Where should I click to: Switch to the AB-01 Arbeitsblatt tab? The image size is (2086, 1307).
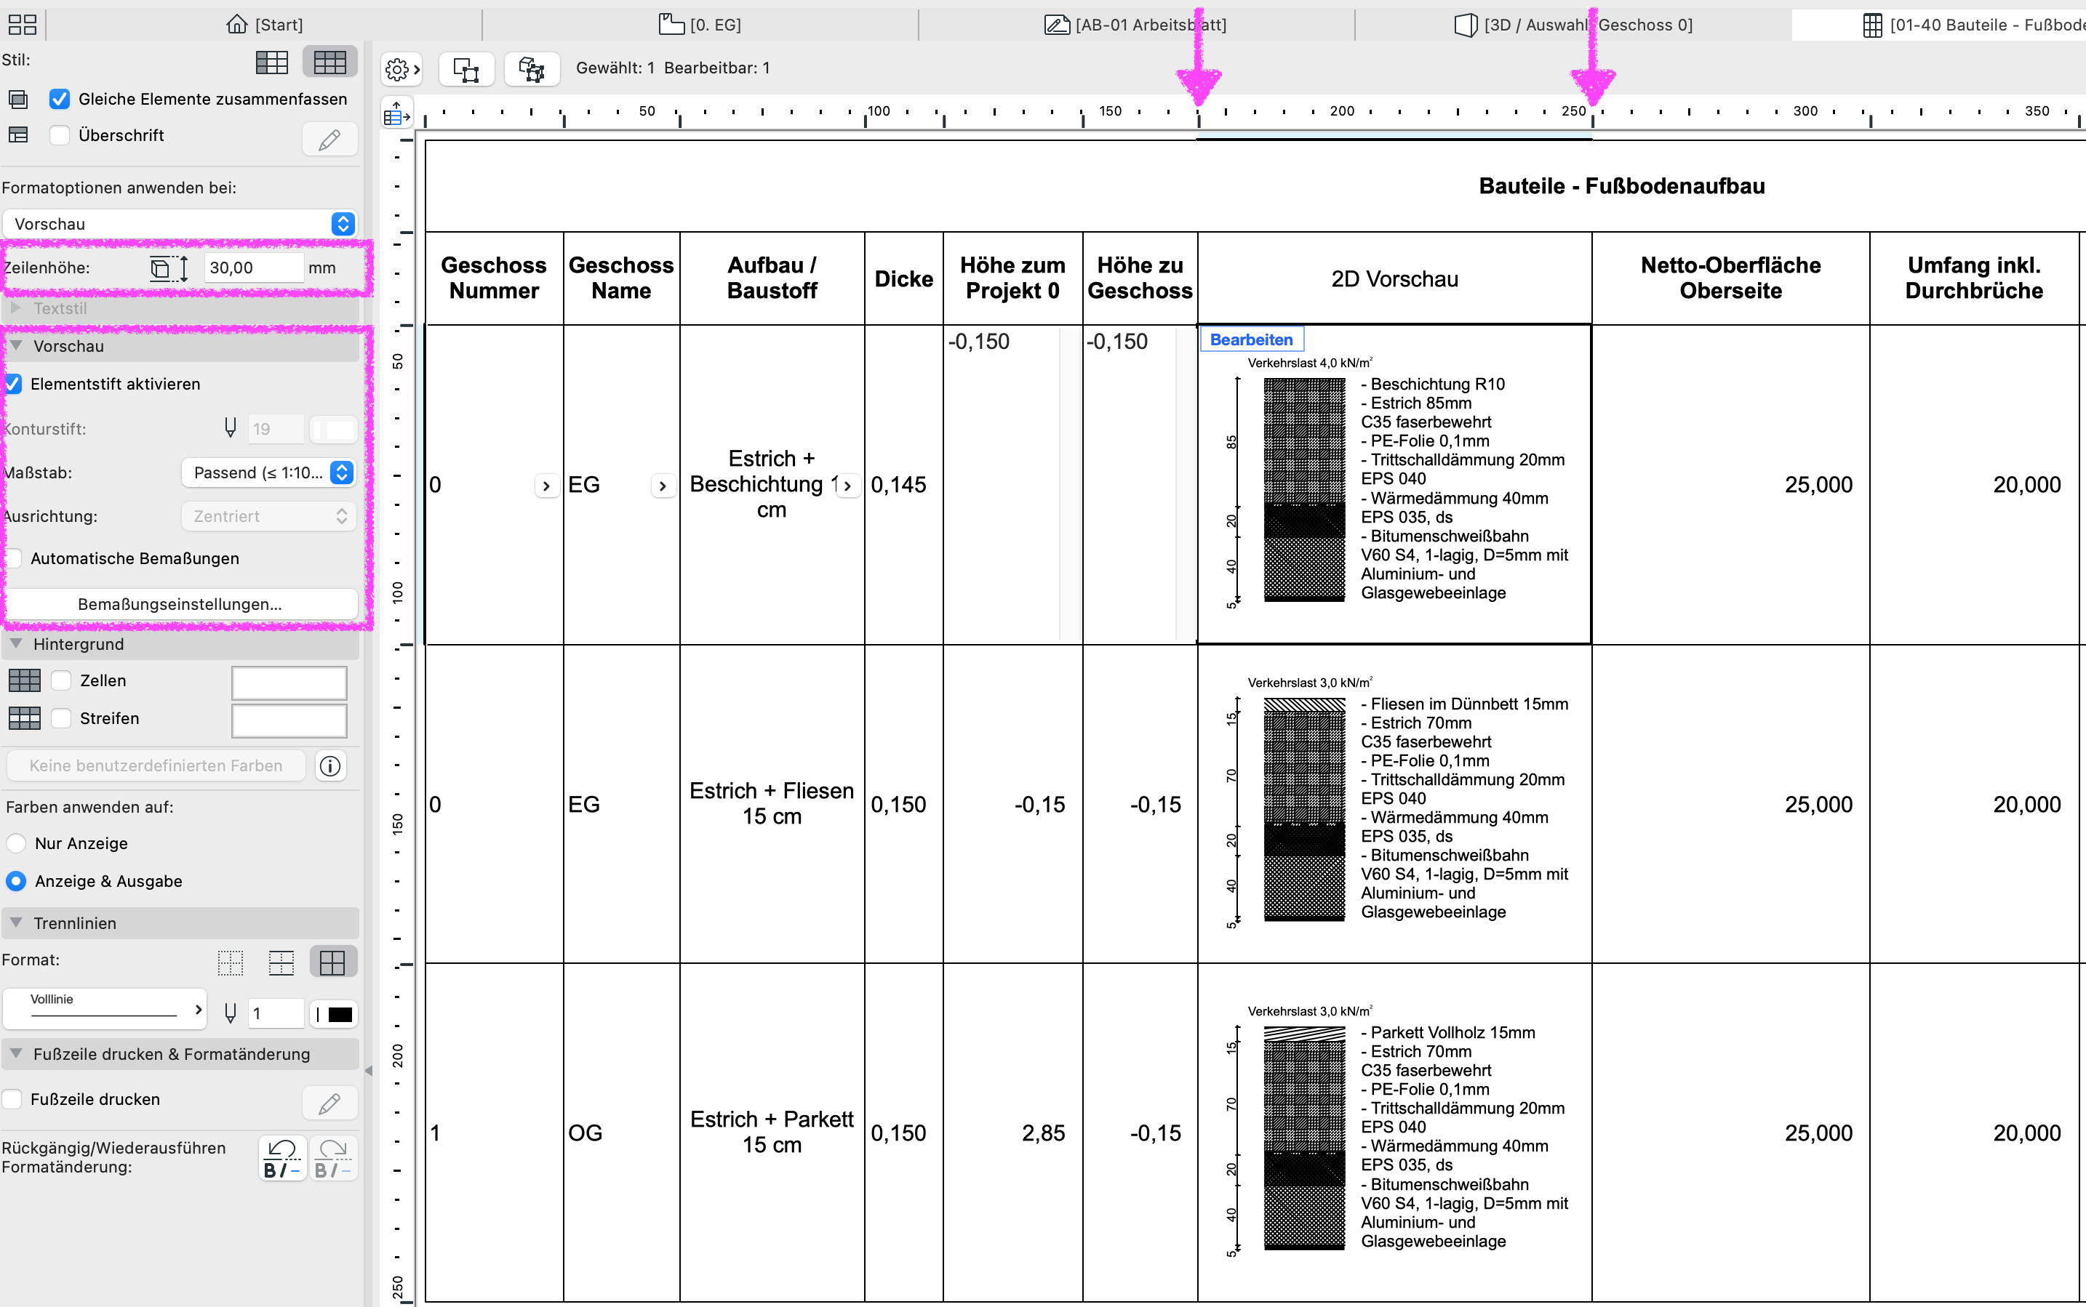[x=1135, y=24]
